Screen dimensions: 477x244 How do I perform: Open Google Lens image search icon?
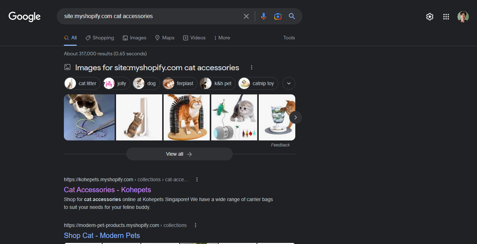coord(278,16)
